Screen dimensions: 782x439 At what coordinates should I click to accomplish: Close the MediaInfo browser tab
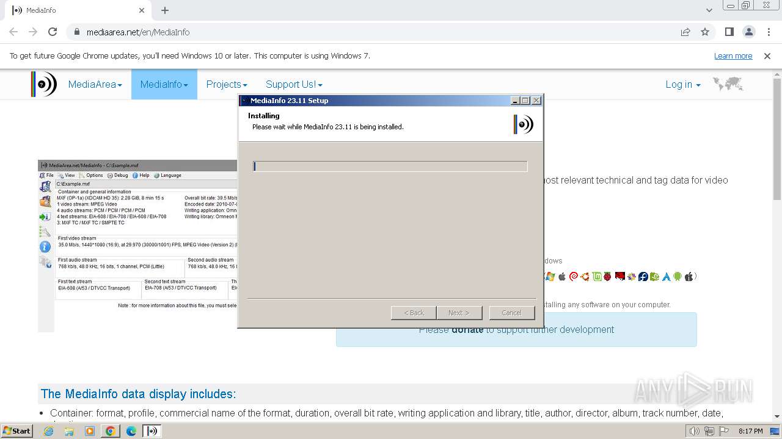click(142, 10)
